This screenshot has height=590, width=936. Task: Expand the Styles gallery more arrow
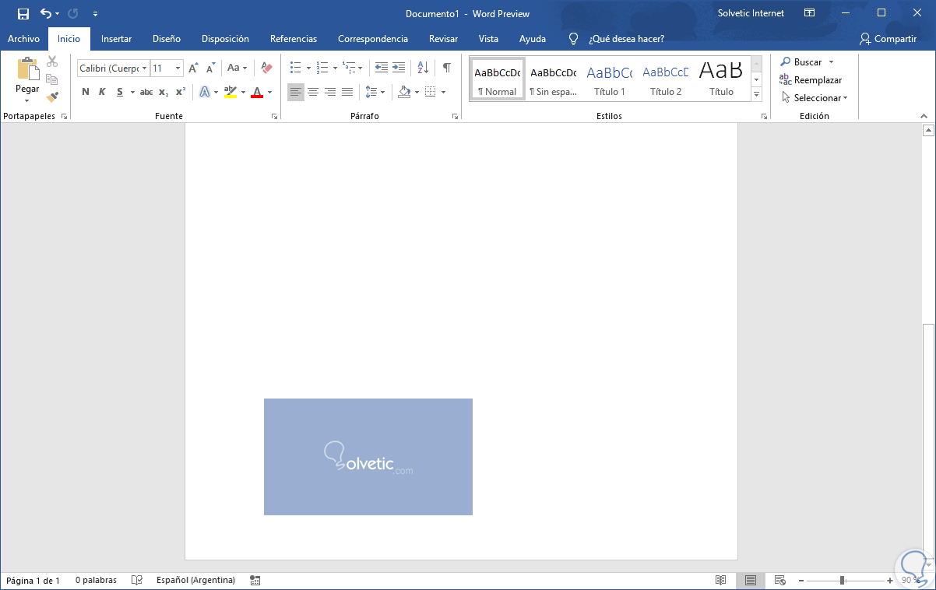click(x=756, y=94)
